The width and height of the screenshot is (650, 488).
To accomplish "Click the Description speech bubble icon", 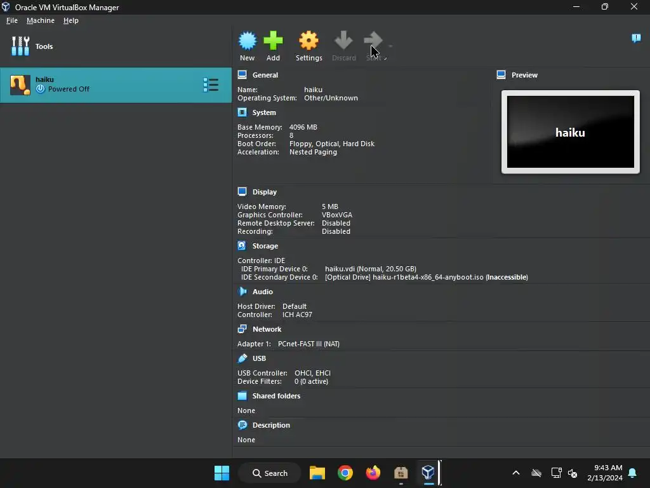I will (x=242, y=425).
